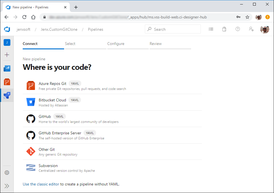Click the orange browser alert icon
274x193 pixels.
[x=267, y=17]
